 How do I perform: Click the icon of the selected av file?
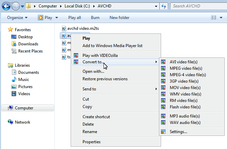(x=64, y=36)
